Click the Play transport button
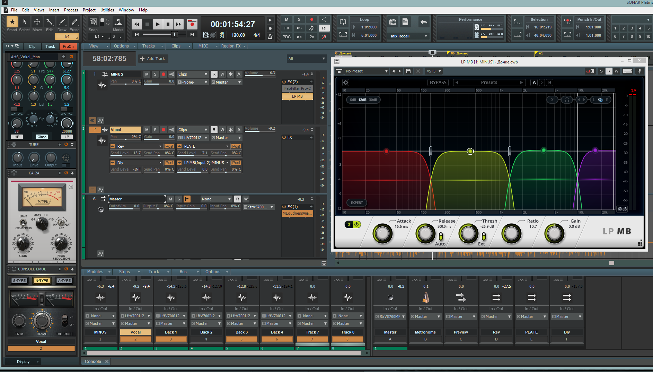The image size is (653, 372). coord(157,24)
